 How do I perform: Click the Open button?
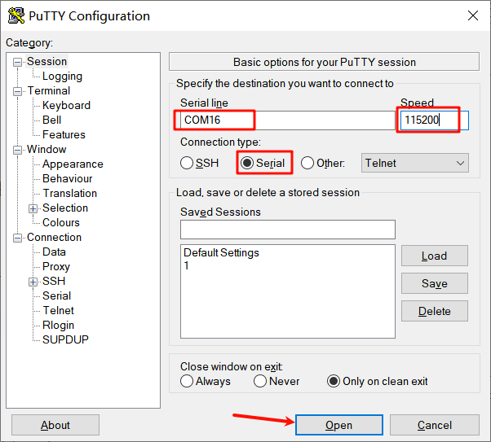(x=338, y=425)
